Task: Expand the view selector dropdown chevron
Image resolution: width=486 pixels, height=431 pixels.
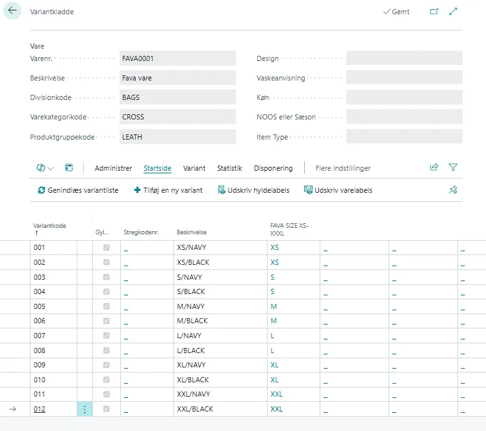Action: tap(51, 168)
